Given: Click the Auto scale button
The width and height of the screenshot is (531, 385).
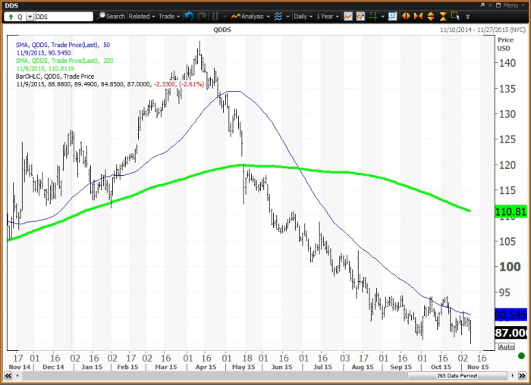Looking at the screenshot, I should [506, 347].
